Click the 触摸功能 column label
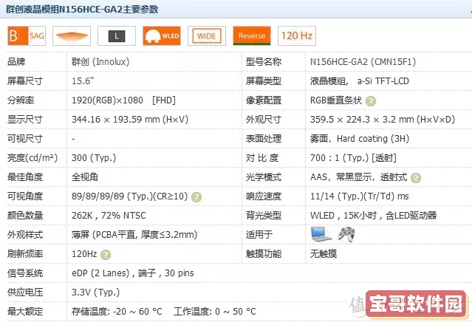 264,253
